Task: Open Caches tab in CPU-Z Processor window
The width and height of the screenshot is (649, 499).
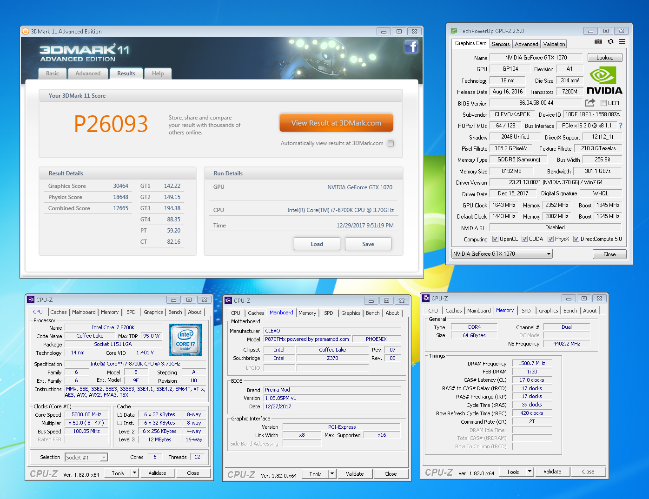Action: (59, 312)
